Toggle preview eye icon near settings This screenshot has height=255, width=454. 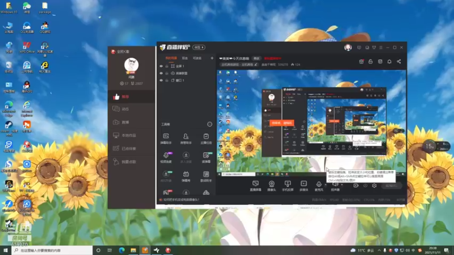(x=365, y=186)
